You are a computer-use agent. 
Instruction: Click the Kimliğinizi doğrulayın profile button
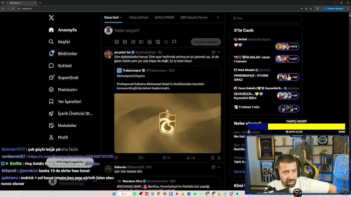click(334, 8)
